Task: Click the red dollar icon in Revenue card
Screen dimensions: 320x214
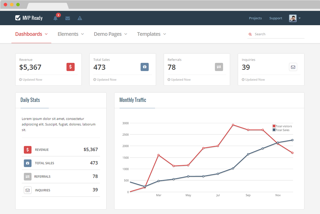Action: coord(70,67)
